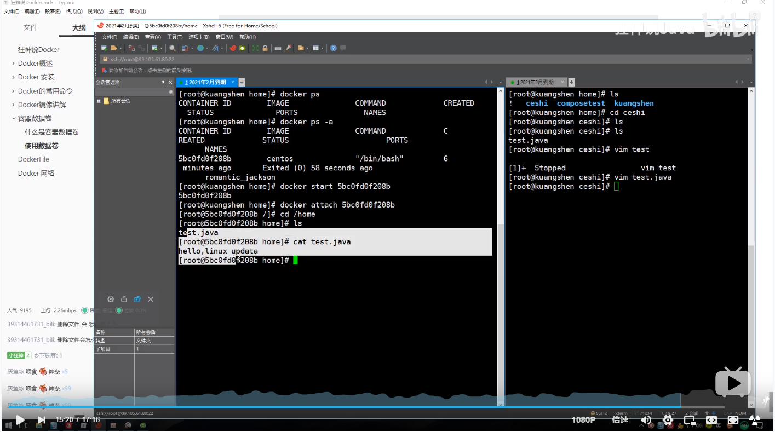Open Xshell 工具(T) menu
This screenshot has width=775, height=432.
click(x=175, y=37)
